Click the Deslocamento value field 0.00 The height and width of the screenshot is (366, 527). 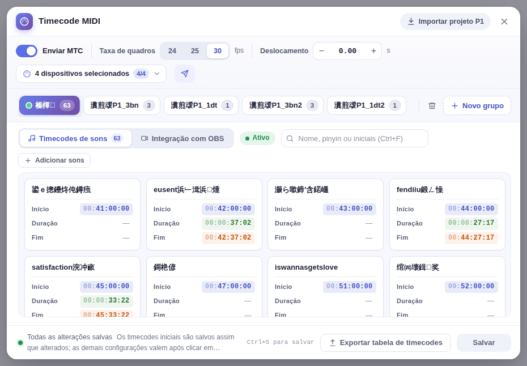347,51
